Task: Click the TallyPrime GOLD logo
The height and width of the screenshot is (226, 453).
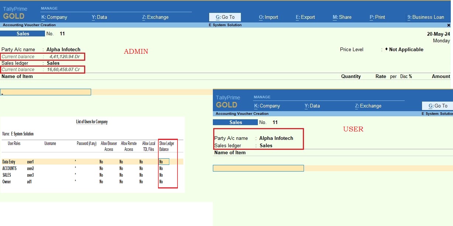Action: tap(15, 12)
